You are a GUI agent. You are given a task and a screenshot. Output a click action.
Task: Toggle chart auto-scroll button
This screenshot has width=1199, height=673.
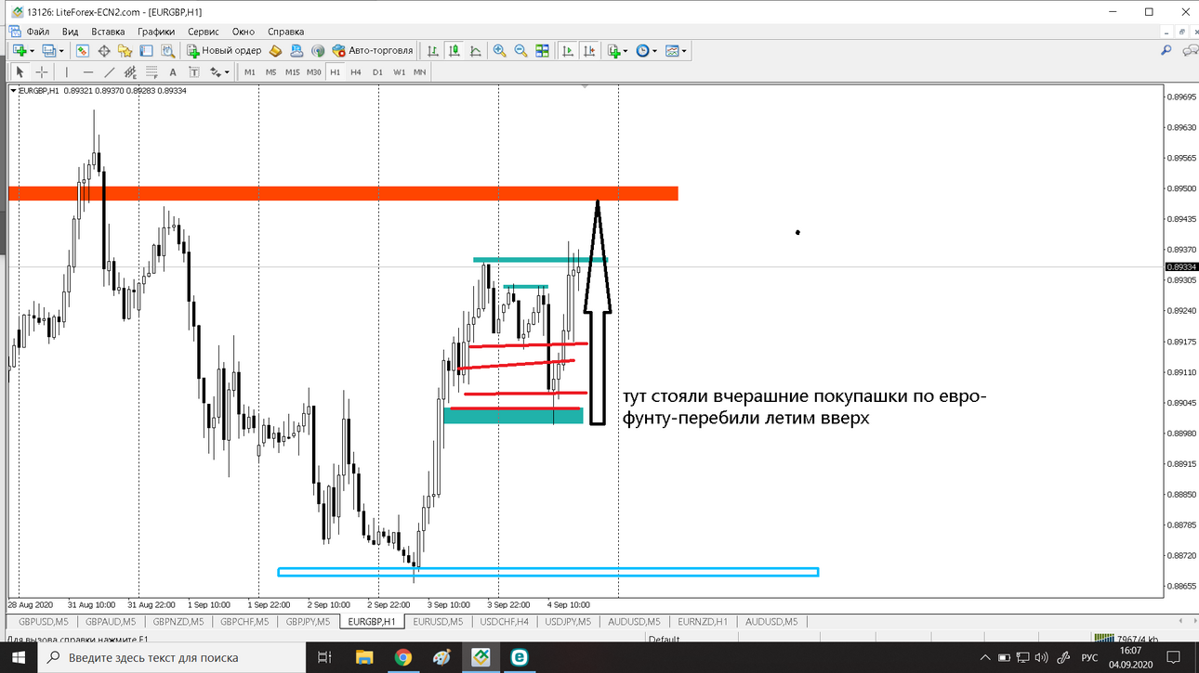click(x=567, y=51)
